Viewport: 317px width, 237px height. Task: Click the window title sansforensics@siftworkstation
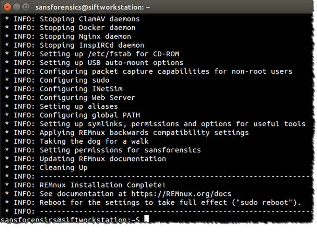93,7
